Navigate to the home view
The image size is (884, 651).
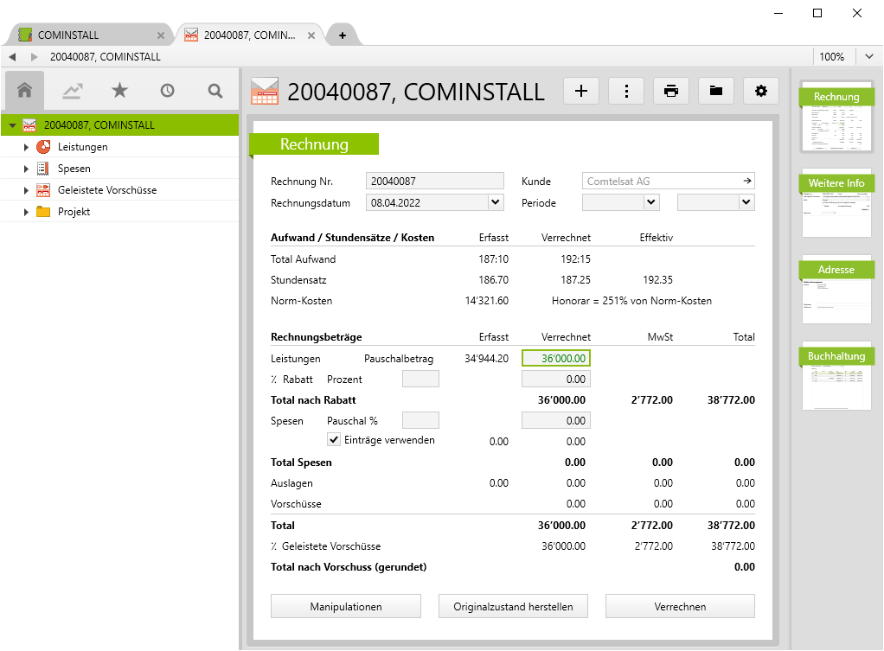(23, 90)
